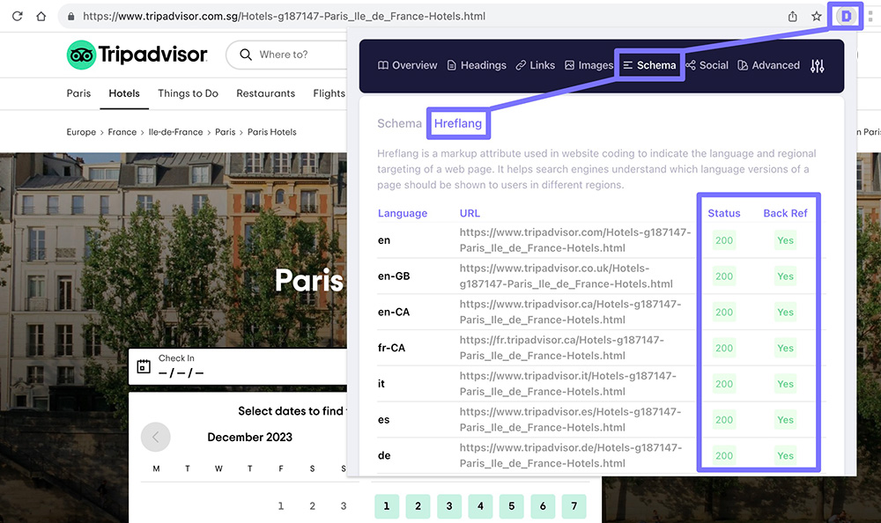Click the Back Ref column header
Image resolution: width=881 pixels, height=523 pixels.
click(785, 213)
